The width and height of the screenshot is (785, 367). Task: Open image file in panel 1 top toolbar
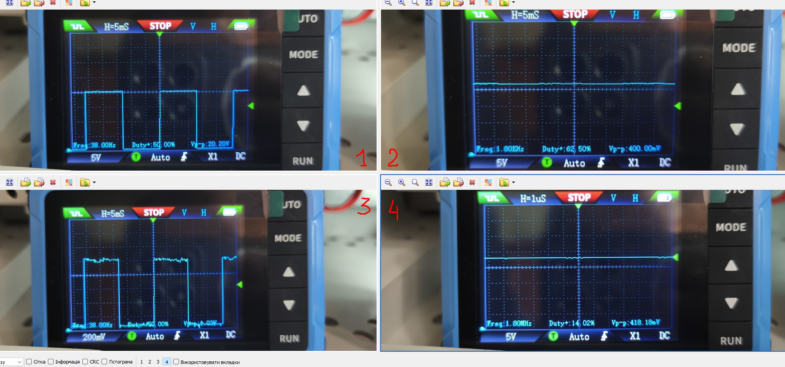pyautogui.click(x=26, y=3)
